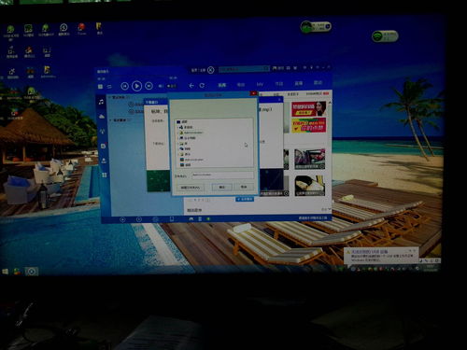467x350 pixels.
Task: Collapse the first playlist group in sidebar
Action: click(110, 97)
